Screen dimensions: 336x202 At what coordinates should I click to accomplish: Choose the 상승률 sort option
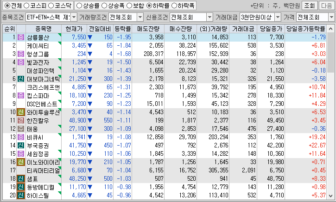tap(79, 6)
